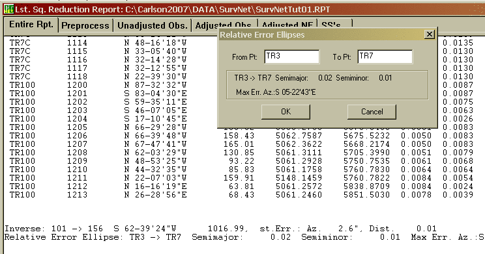Viewport: 485px width, 254px height.
Task: Select bearing S 83-04'30"E
Action: tap(156, 94)
